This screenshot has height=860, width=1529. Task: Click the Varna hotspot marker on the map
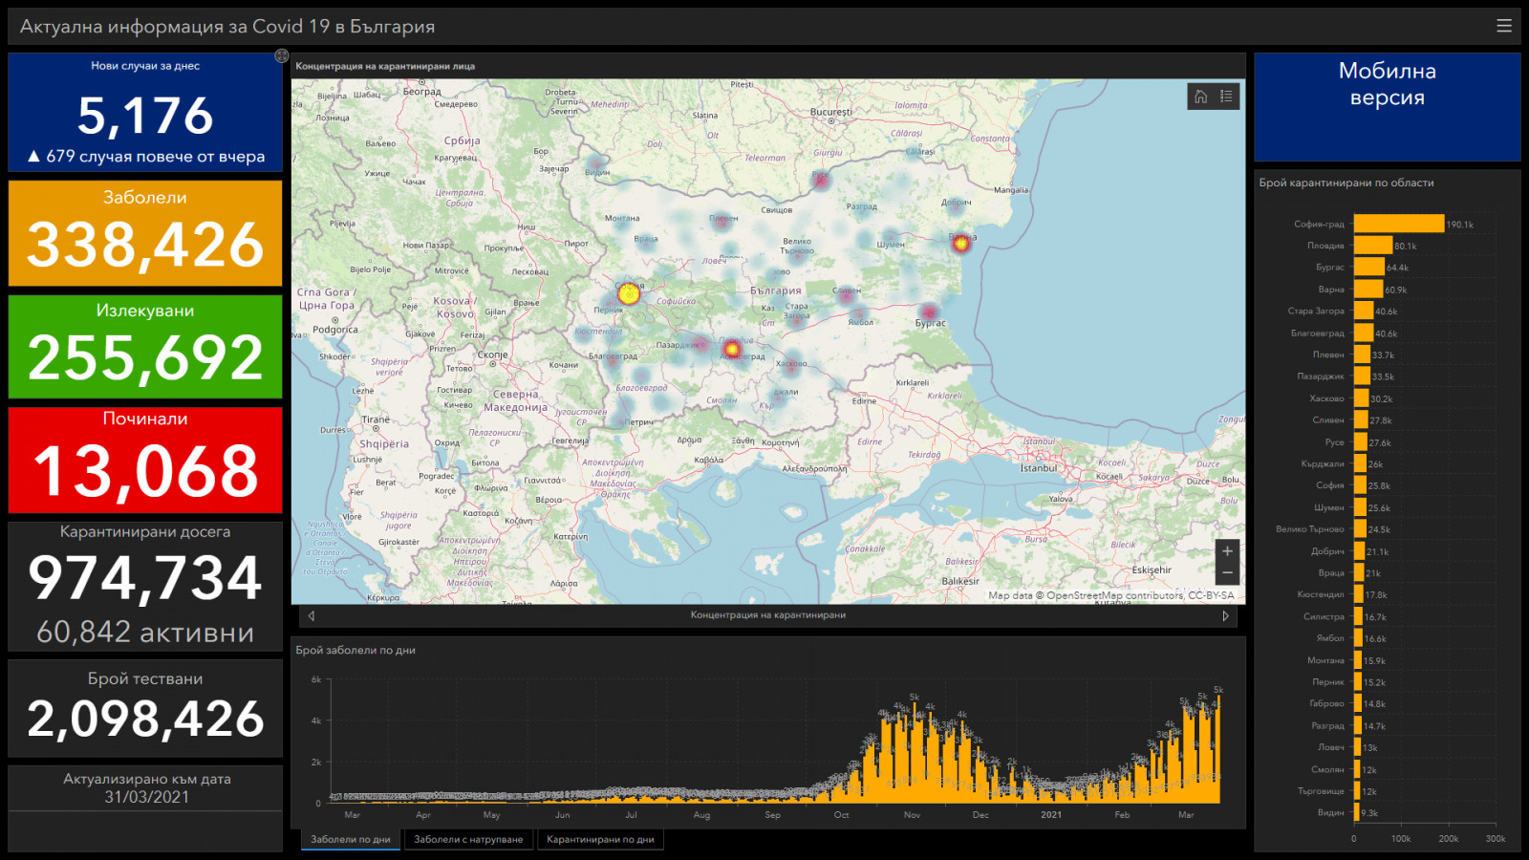pyautogui.click(x=960, y=244)
